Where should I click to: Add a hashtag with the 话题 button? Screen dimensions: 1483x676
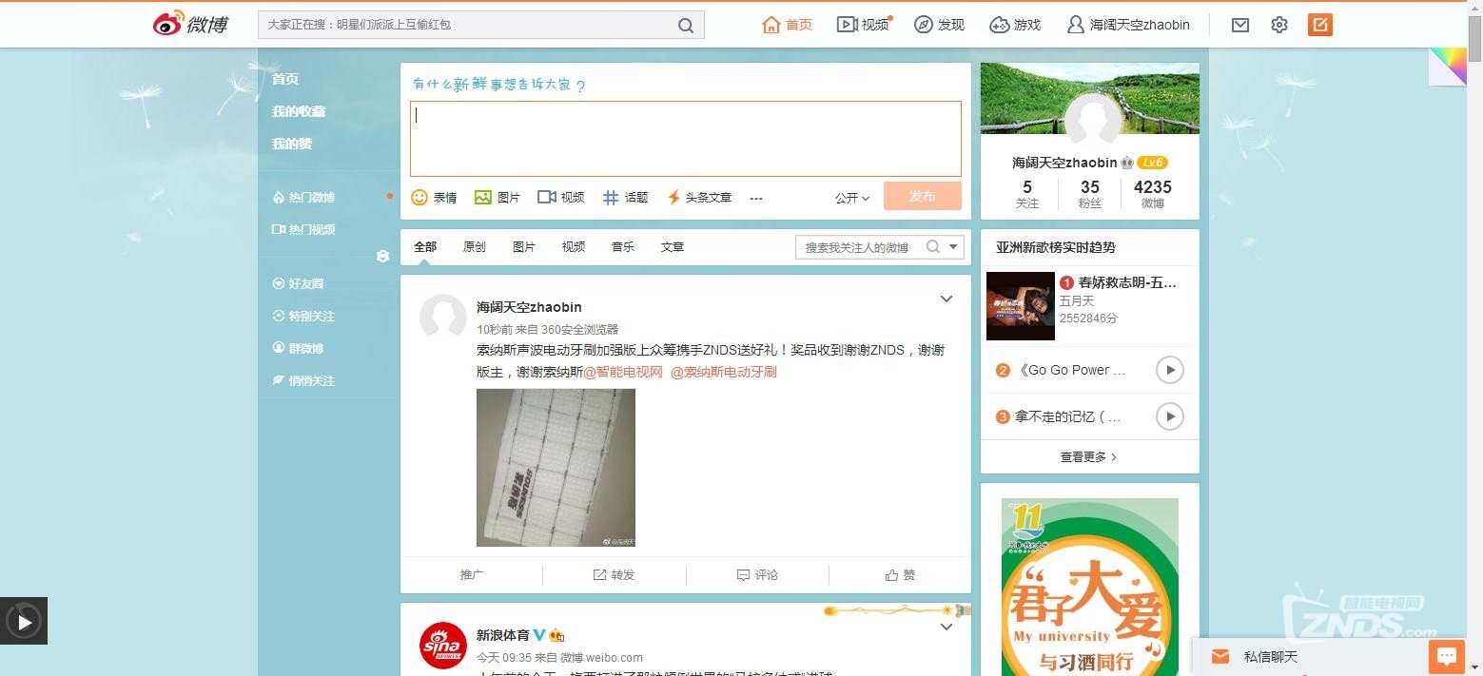[625, 197]
